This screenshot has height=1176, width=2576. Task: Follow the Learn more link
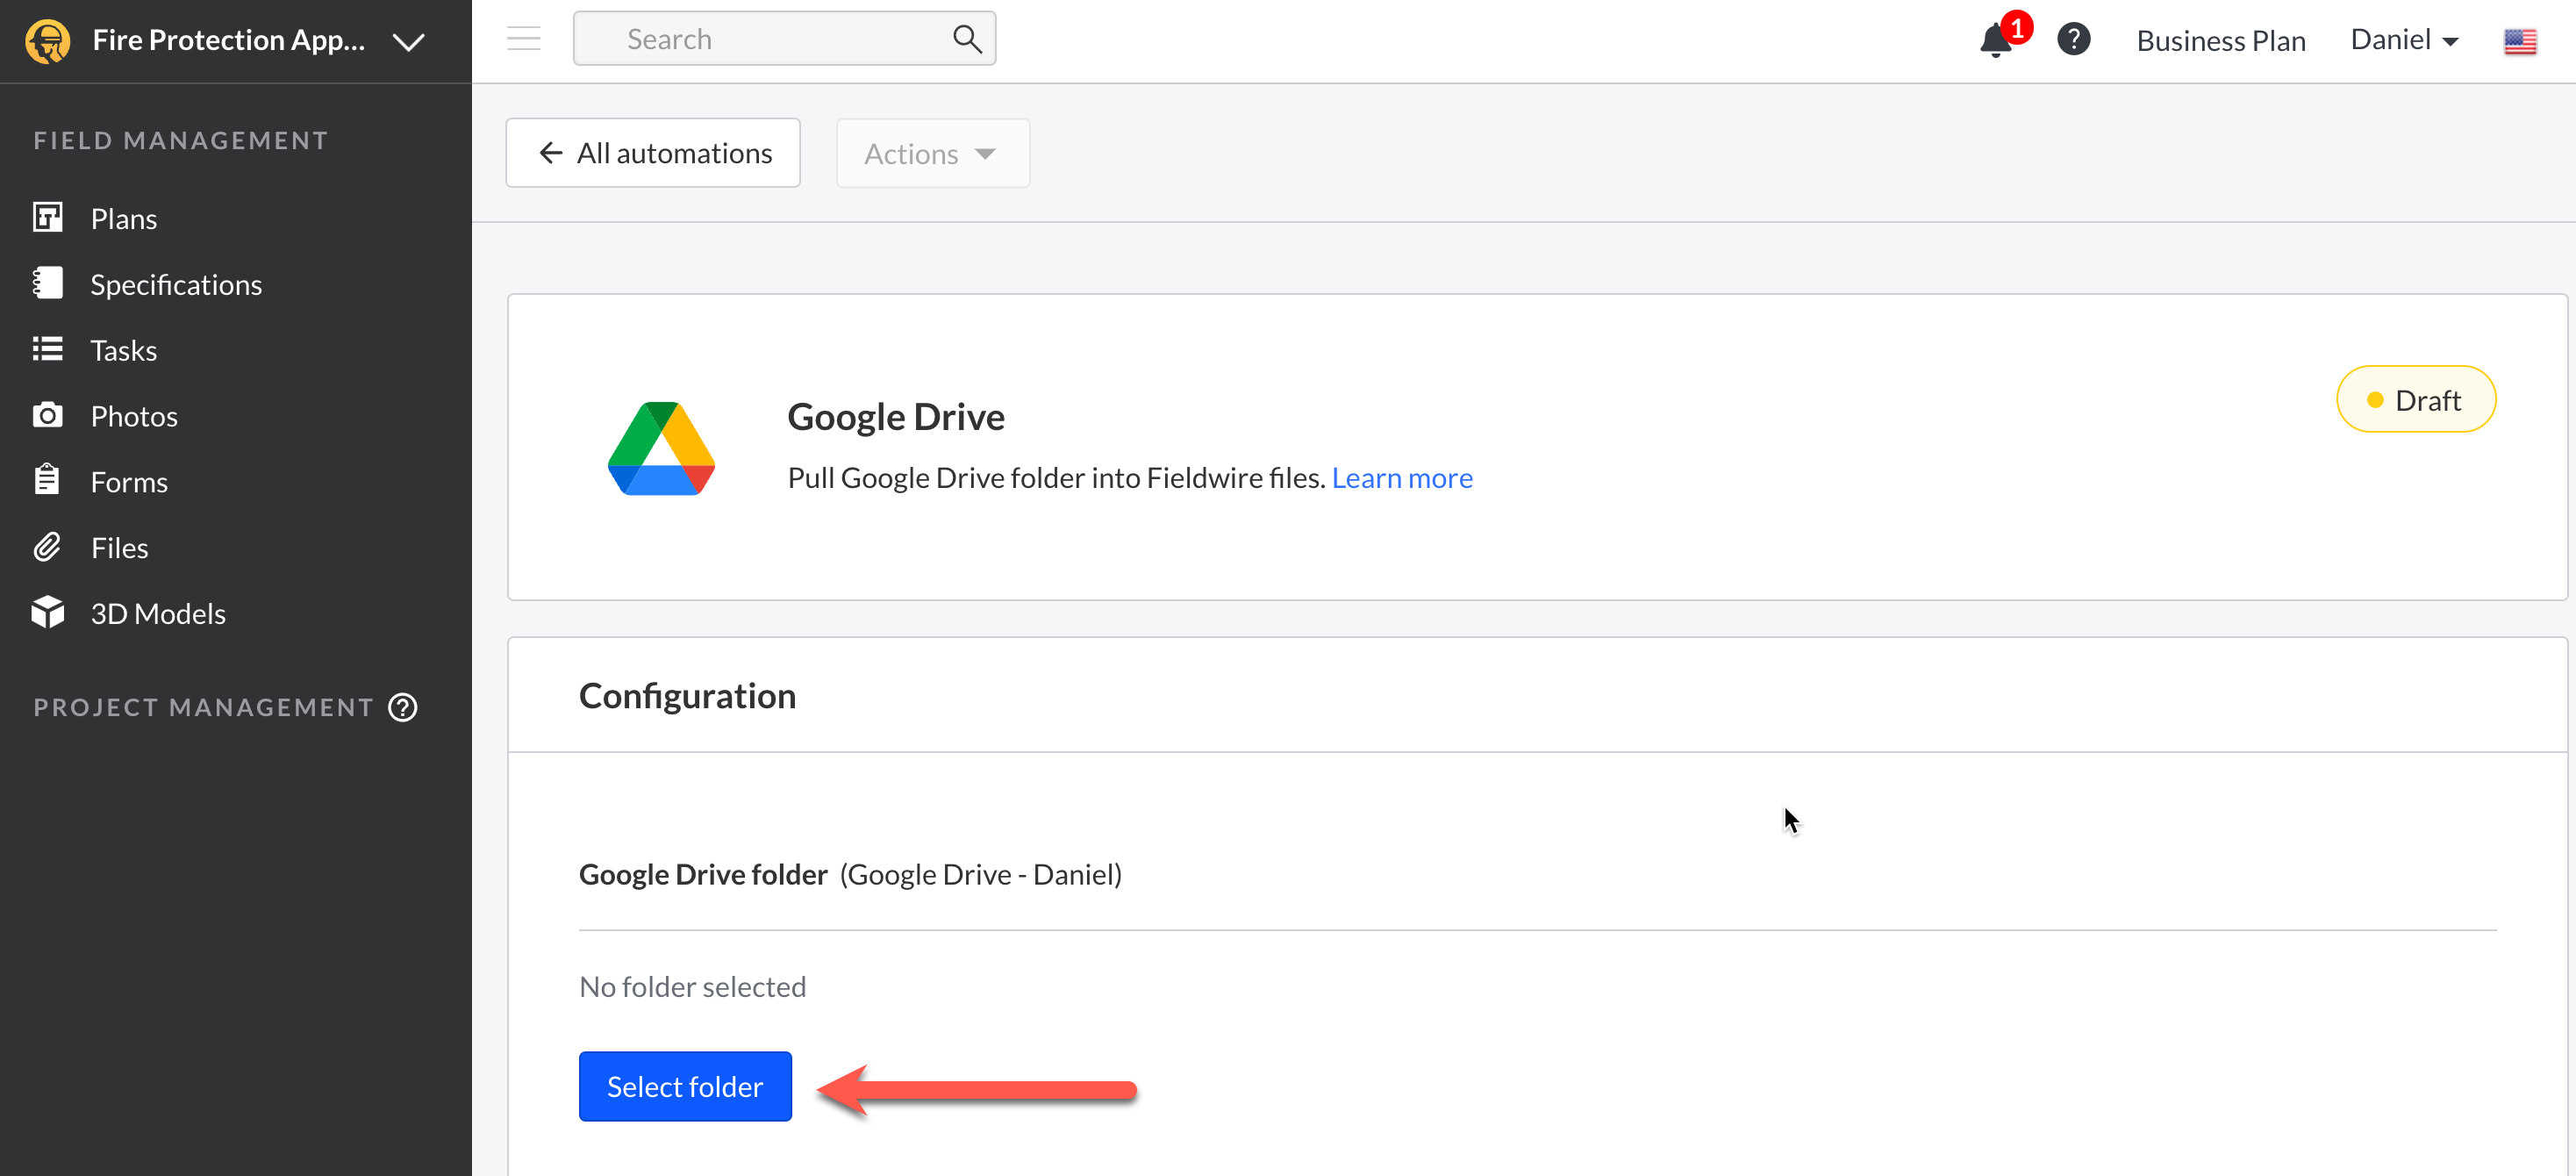click(x=1402, y=478)
